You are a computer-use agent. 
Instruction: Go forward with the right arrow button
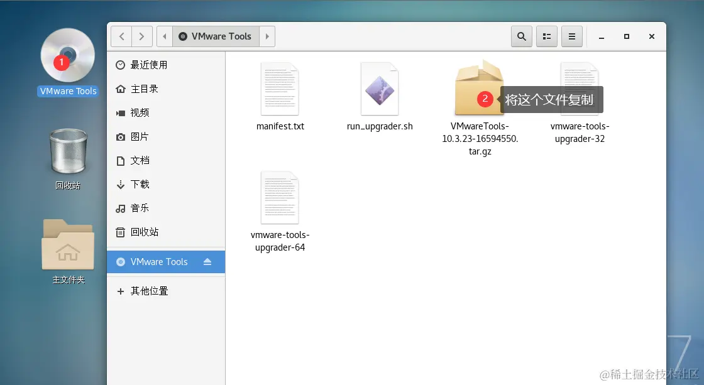click(142, 36)
